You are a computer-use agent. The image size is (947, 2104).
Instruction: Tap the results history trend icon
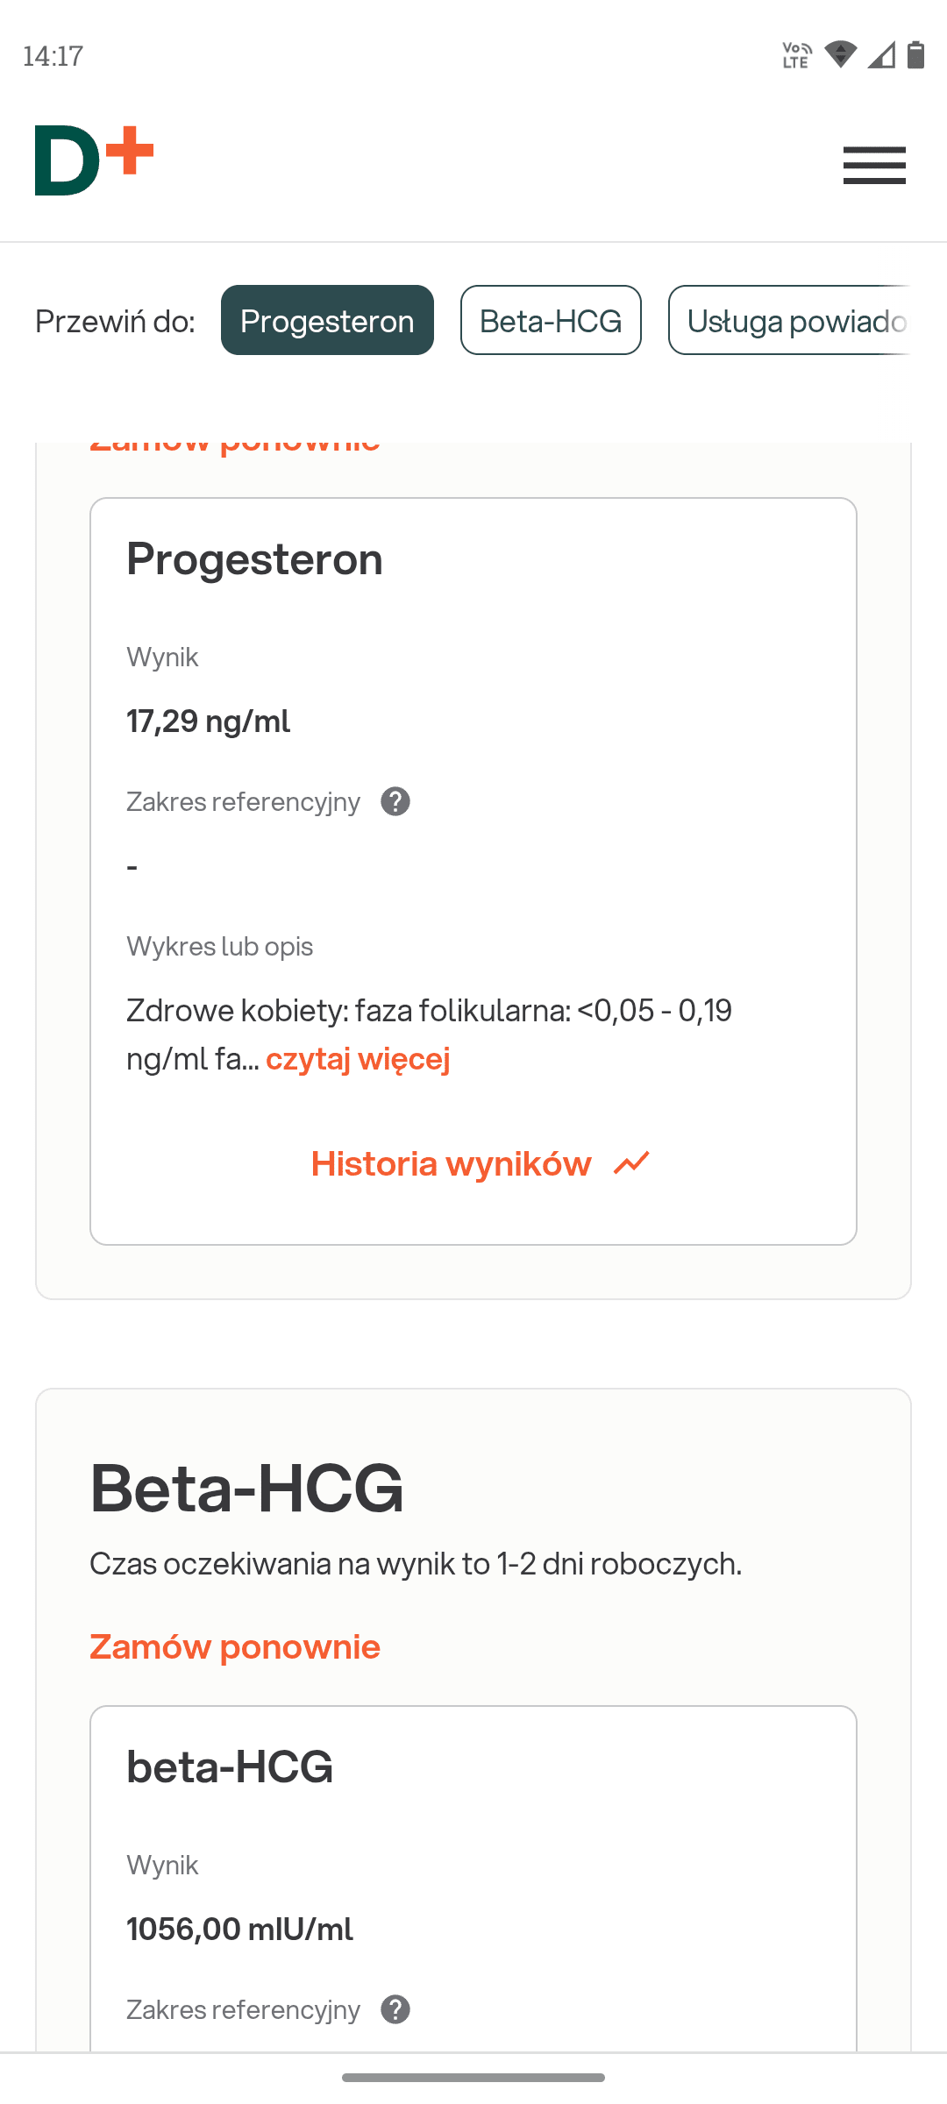pos(631,1163)
